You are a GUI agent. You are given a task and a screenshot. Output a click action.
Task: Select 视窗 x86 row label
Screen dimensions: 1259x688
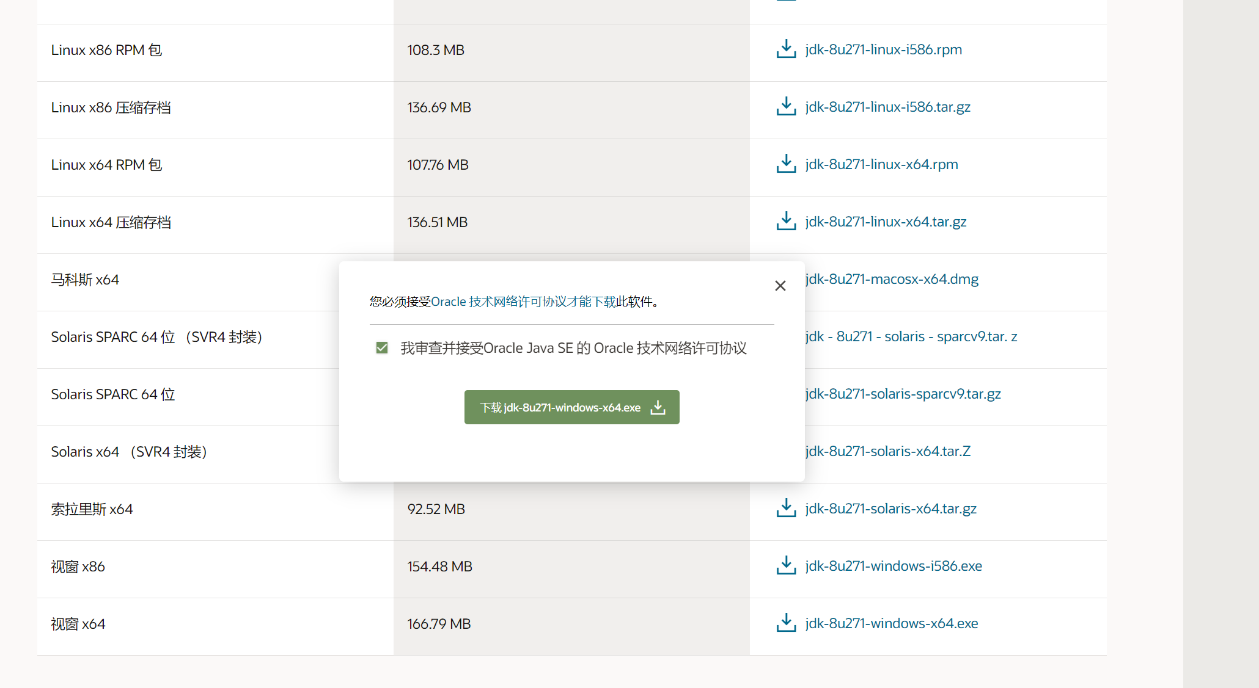(78, 567)
